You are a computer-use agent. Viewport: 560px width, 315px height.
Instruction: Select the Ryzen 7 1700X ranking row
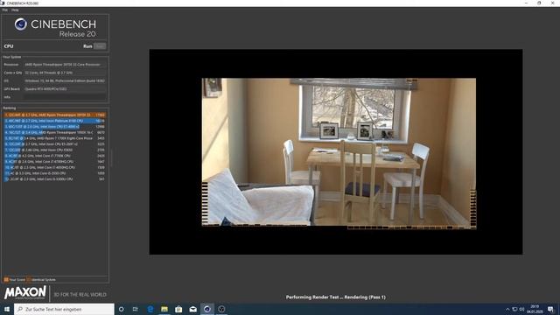pyautogui.click(x=54, y=138)
